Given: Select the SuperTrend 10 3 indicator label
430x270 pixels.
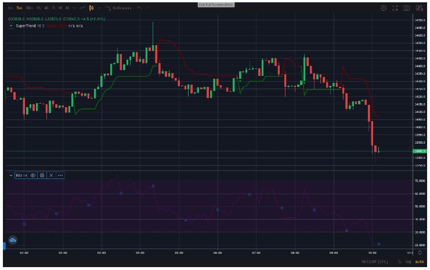Looking at the screenshot, I should coord(30,25).
